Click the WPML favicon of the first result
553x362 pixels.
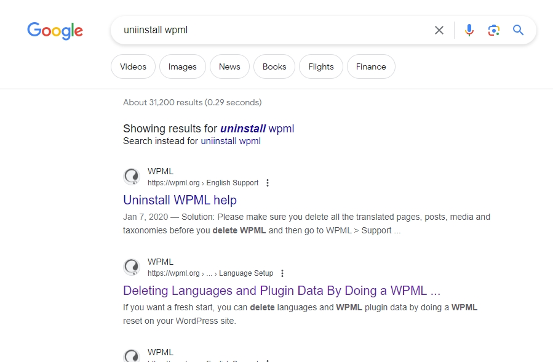(132, 177)
